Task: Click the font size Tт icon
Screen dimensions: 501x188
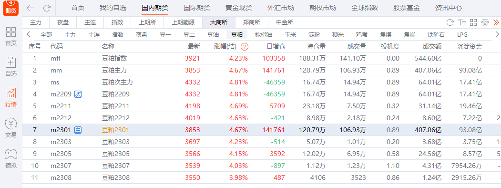Action: 462,22
